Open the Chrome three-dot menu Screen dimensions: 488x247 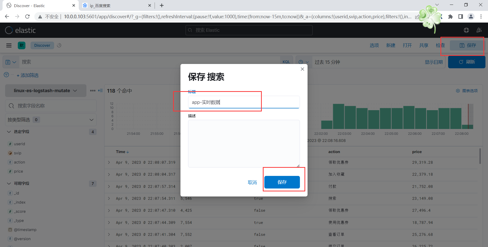(x=481, y=17)
